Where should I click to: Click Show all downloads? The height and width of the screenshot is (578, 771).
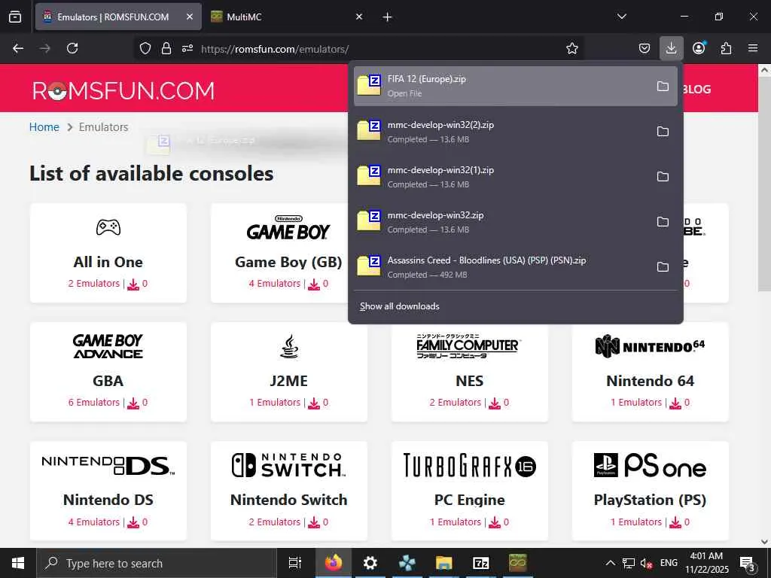tap(399, 306)
